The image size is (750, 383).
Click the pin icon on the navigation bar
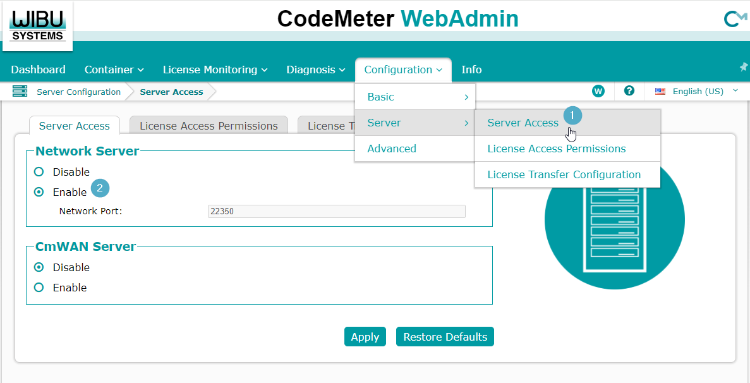pyautogui.click(x=744, y=68)
